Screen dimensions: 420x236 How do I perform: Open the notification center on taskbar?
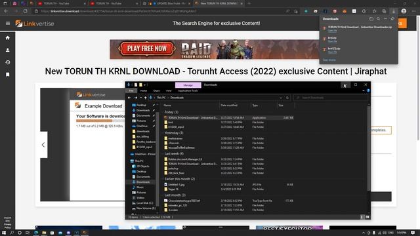413,233
